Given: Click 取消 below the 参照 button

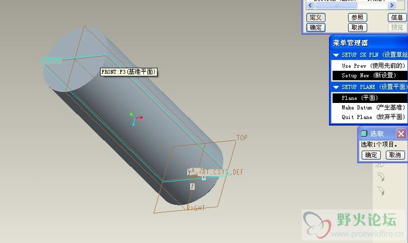Looking at the screenshot, I should coord(357,27).
